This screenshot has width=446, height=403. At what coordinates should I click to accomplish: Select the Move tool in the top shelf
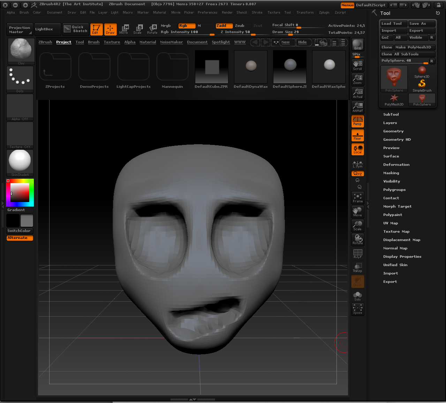click(124, 29)
